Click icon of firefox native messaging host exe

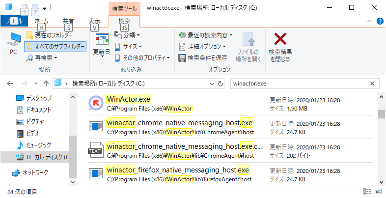coord(96,174)
